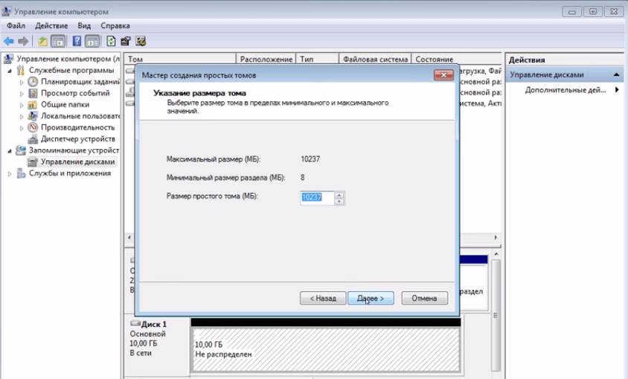Image resolution: width=628 pixels, height=379 pixels.
Task: Click the Отмена button in wizard
Action: (424, 298)
